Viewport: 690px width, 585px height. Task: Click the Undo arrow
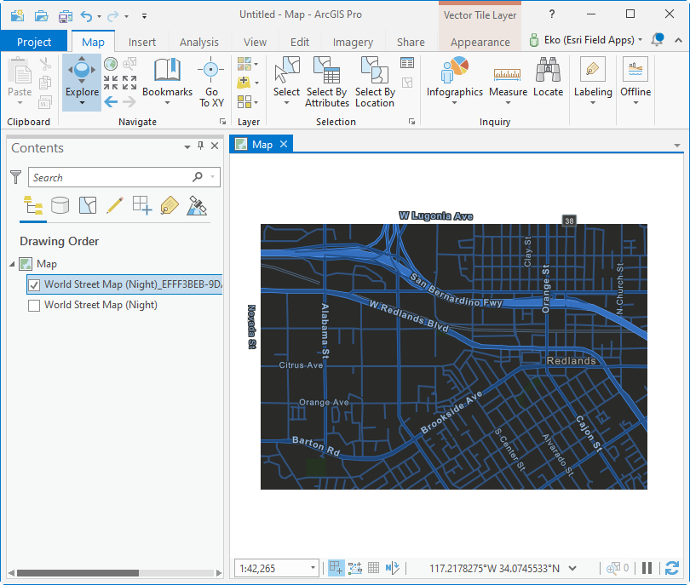pos(86,16)
